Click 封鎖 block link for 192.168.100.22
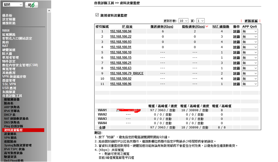The image size is (278, 162). 236,37
